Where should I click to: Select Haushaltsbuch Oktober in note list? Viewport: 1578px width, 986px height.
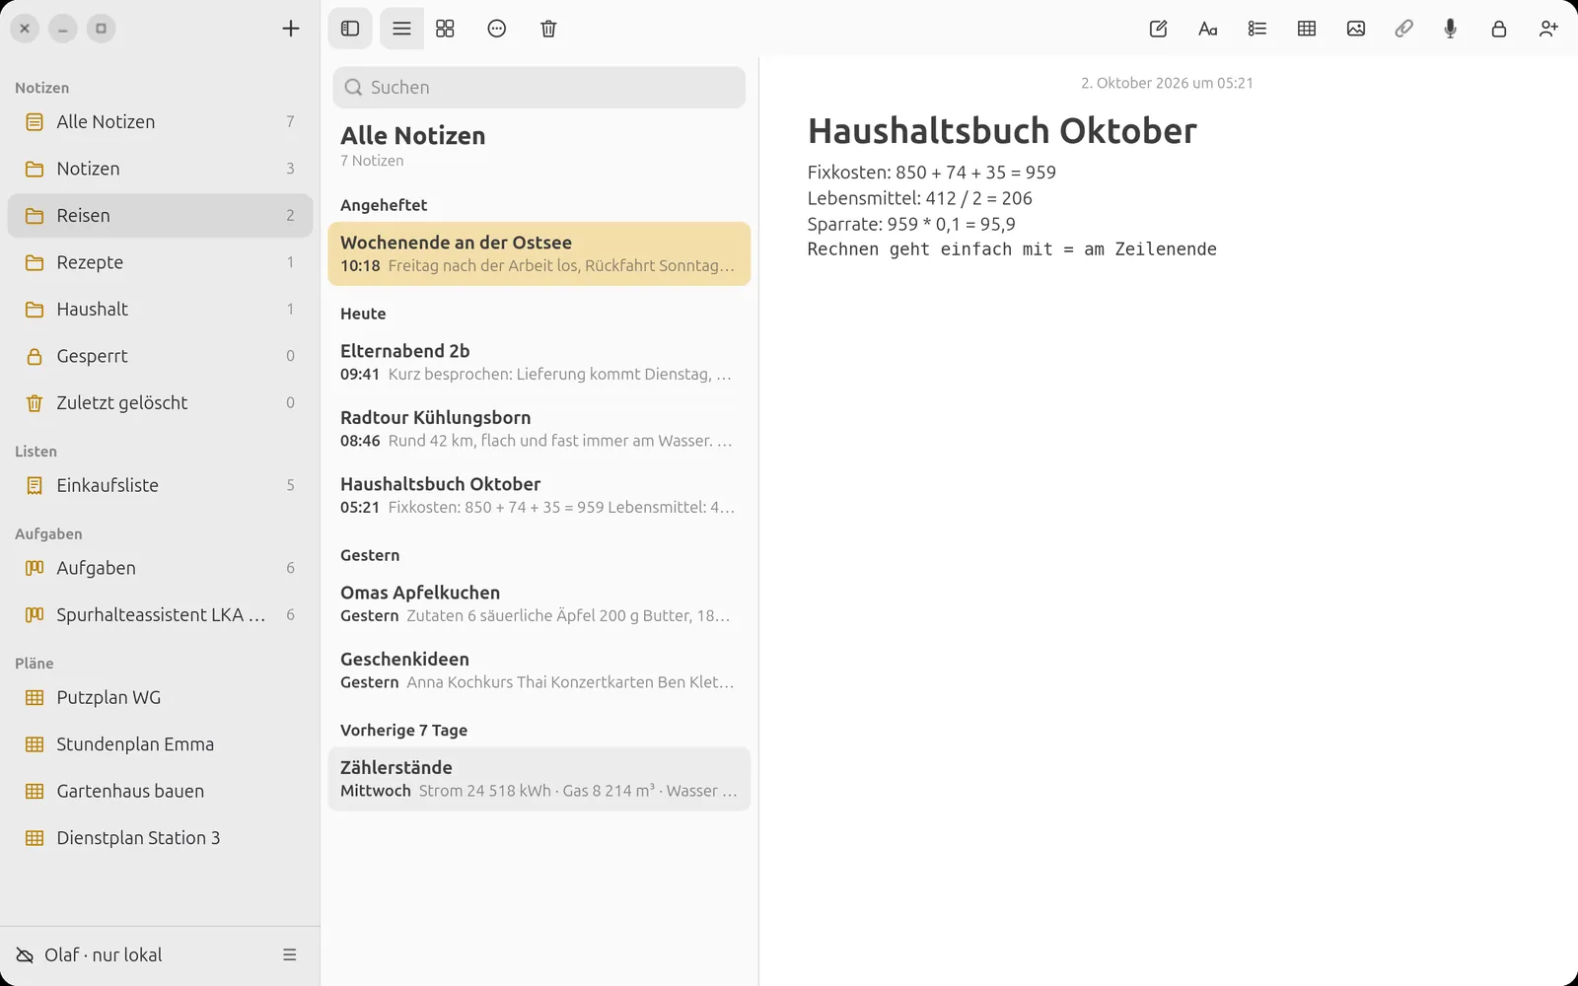(538, 495)
